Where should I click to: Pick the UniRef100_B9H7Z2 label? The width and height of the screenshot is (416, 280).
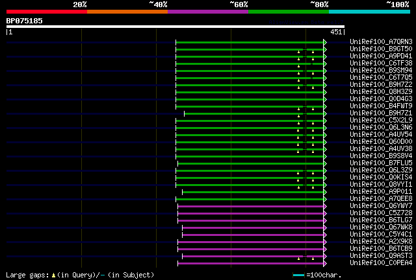[x=381, y=84]
